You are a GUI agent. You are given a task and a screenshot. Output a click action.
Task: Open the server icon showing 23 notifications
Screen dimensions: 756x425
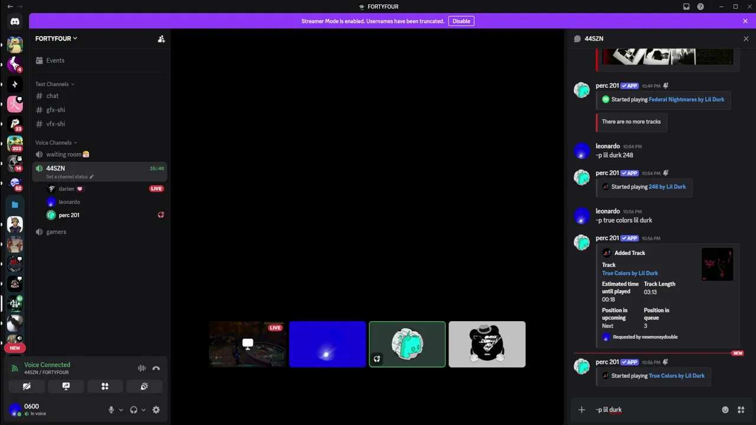15,124
